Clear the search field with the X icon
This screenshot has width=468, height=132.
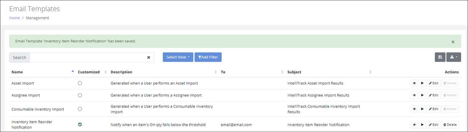[x=149, y=58]
